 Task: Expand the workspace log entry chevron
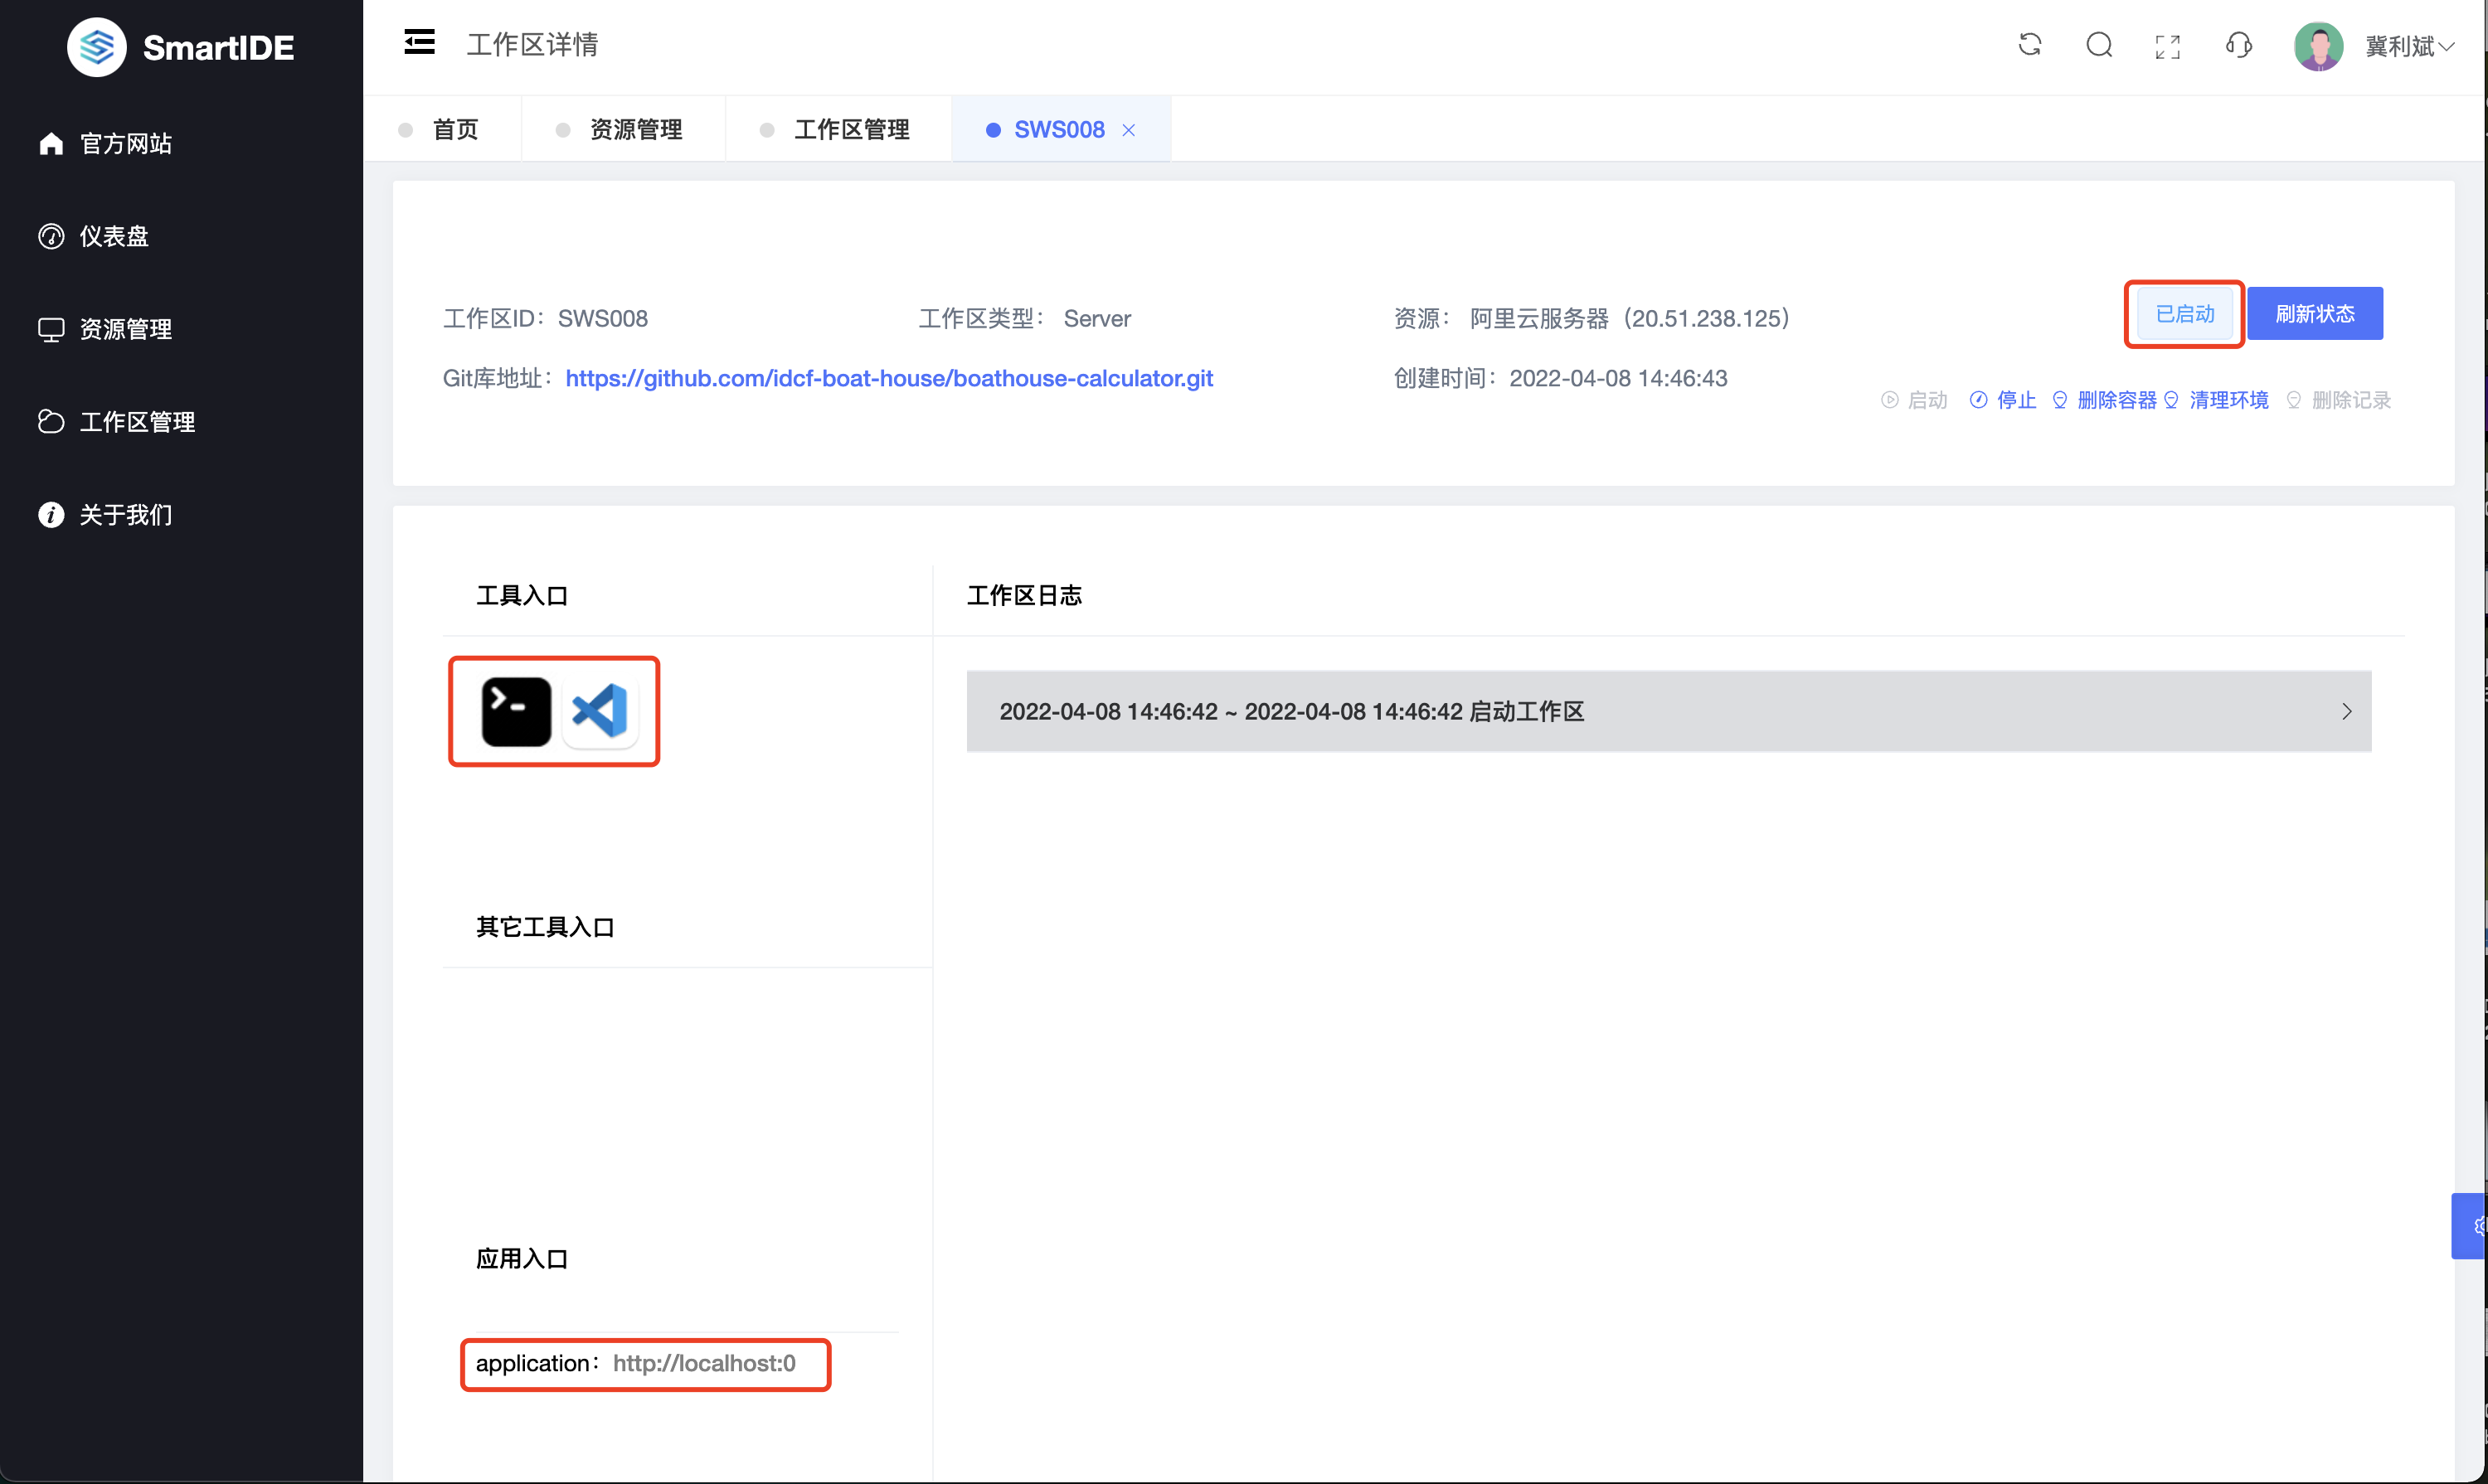(x=2346, y=711)
